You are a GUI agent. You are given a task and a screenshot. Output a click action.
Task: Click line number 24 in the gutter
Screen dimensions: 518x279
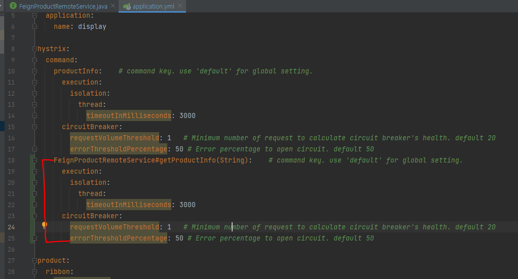click(11, 227)
